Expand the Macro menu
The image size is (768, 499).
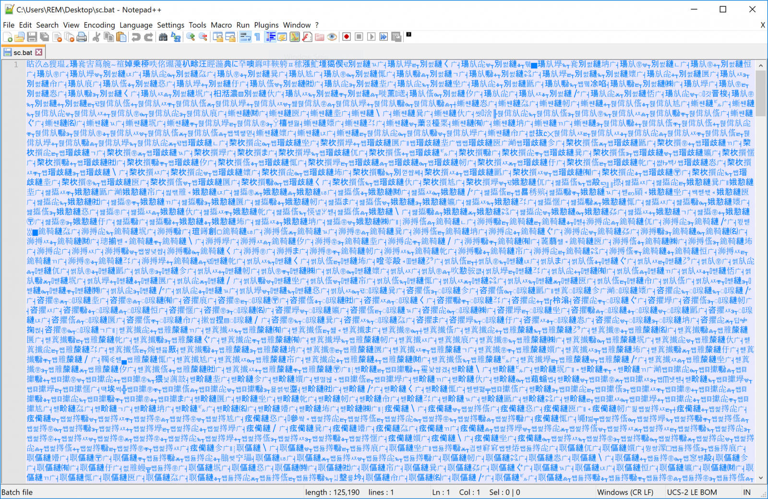coord(221,25)
